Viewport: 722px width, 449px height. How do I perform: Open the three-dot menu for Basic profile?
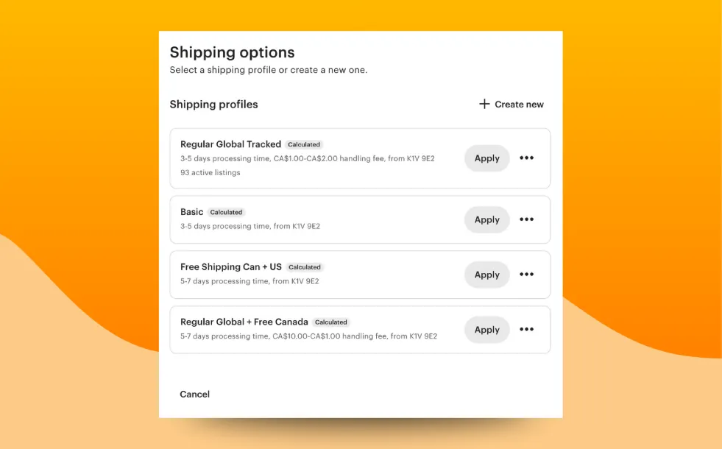click(x=526, y=219)
